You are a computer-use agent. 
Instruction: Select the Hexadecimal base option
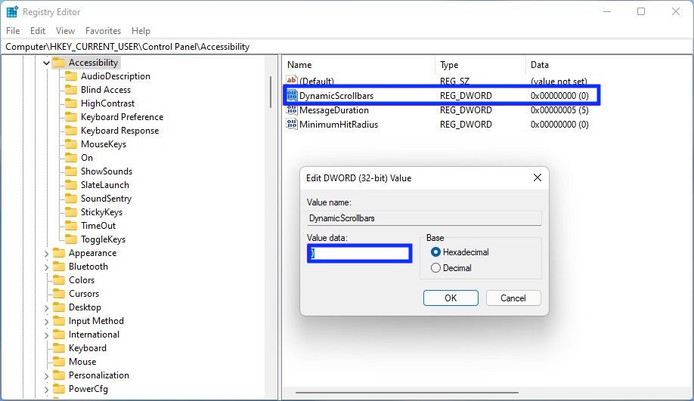(435, 252)
